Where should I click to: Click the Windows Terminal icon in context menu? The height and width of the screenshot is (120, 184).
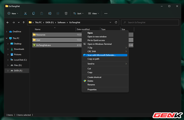click(x=85, y=44)
